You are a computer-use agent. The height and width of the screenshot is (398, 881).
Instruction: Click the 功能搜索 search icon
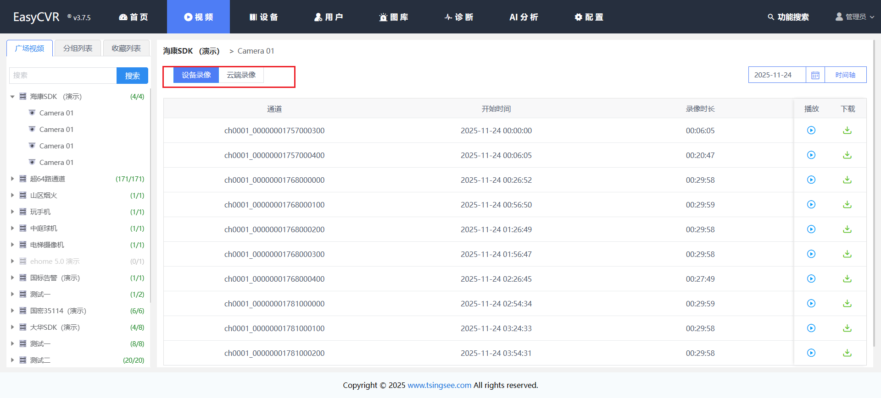771,17
